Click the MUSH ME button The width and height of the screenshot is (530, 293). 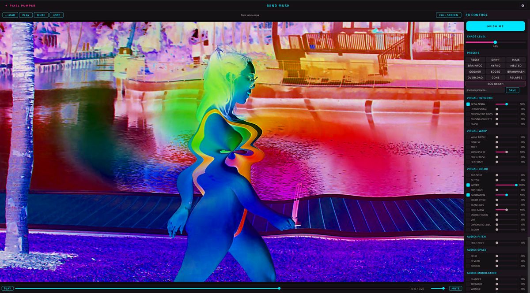coord(496,26)
